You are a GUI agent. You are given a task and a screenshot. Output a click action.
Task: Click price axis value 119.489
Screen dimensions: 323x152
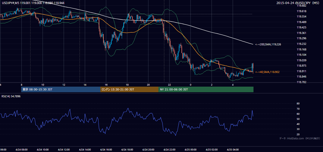click(302, 22)
